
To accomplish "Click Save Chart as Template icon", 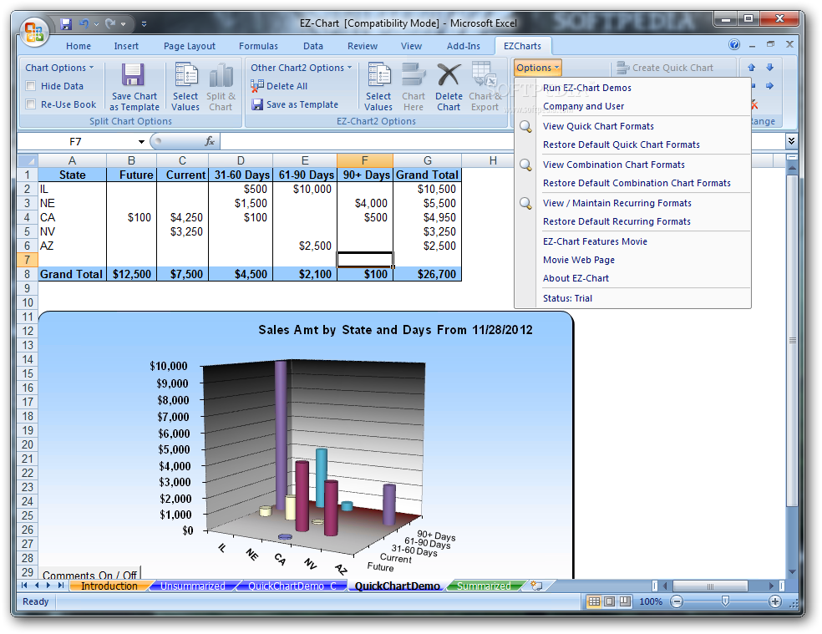I will pyautogui.click(x=134, y=87).
